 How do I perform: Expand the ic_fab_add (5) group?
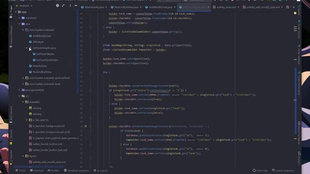coord(27,120)
